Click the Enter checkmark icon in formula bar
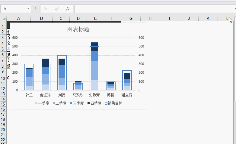This screenshot has width=236, height=144. [57, 9]
